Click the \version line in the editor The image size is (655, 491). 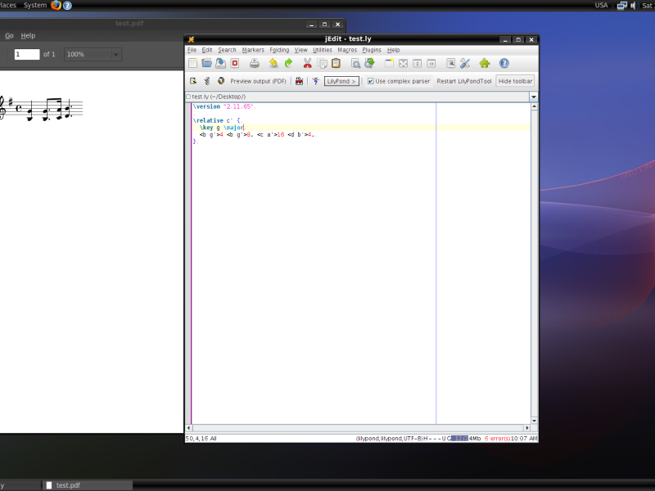[x=224, y=106]
